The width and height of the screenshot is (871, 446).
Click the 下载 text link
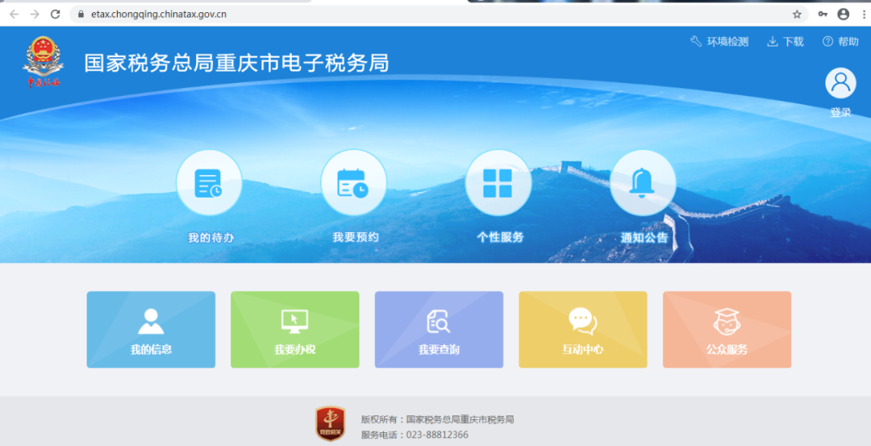click(x=794, y=42)
